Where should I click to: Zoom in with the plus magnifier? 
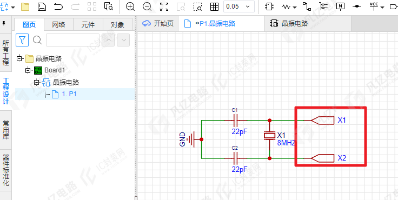130,6
